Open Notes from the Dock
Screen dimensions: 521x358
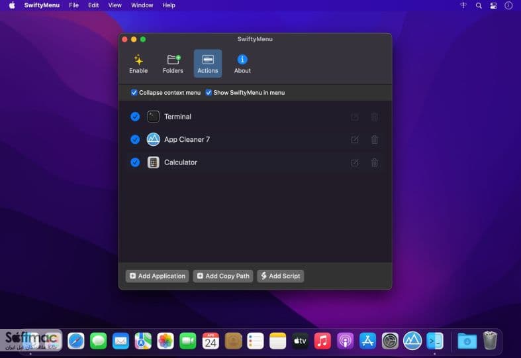278,341
